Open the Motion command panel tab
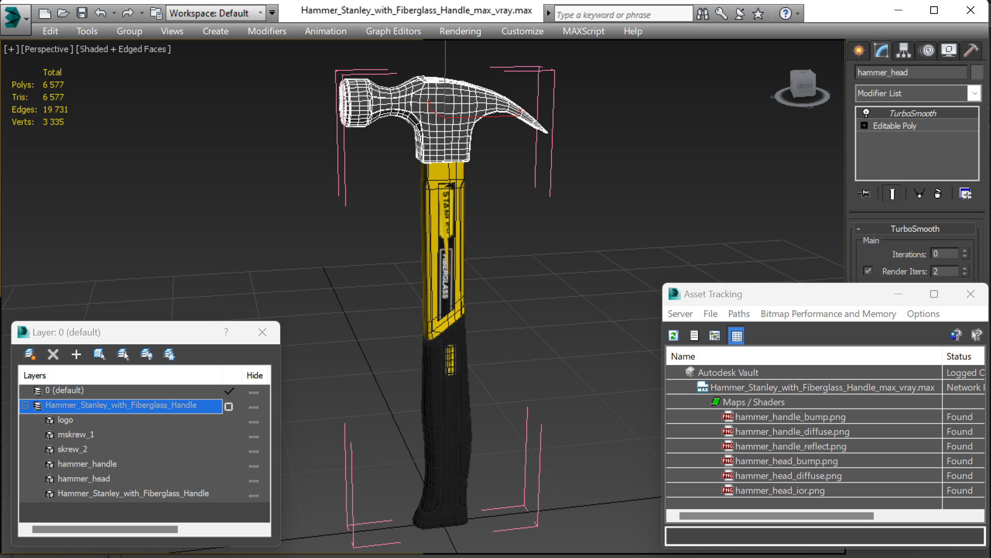The width and height of the screenshot is (991, 558). (927, 50)
